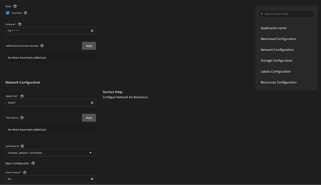Click the Network Configuration section heading
Screen dimensions: 321x185
[23, 82]
